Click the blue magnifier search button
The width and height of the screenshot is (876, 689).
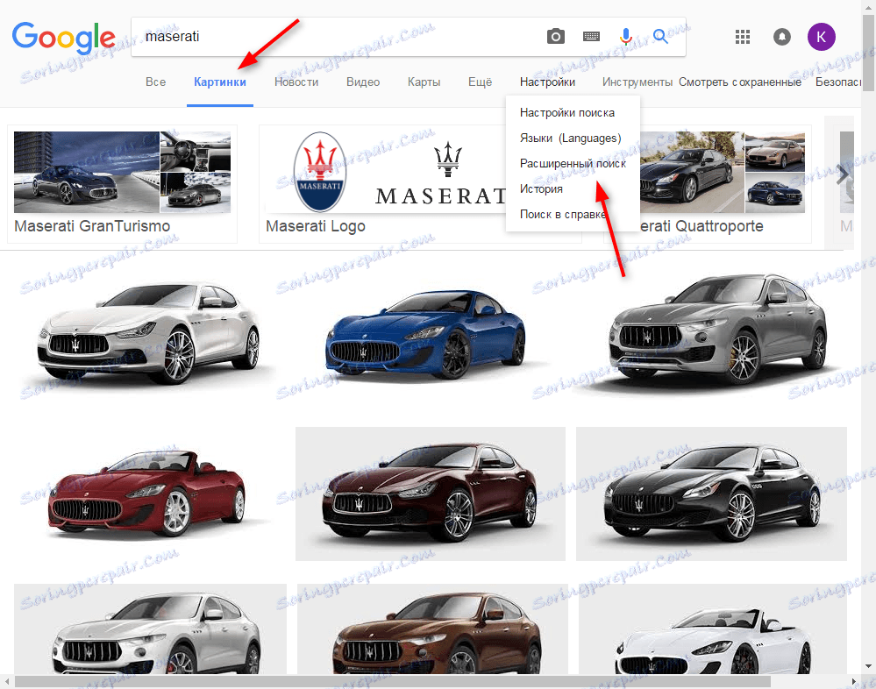pos(661,37)
